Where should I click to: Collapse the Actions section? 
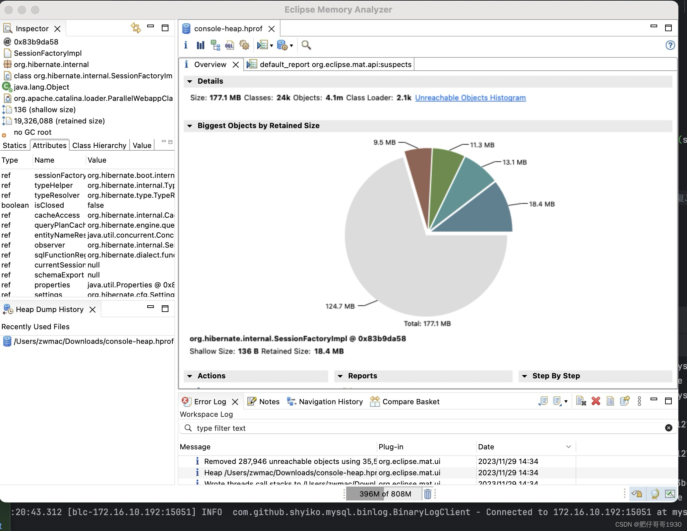tap(190, 376)
